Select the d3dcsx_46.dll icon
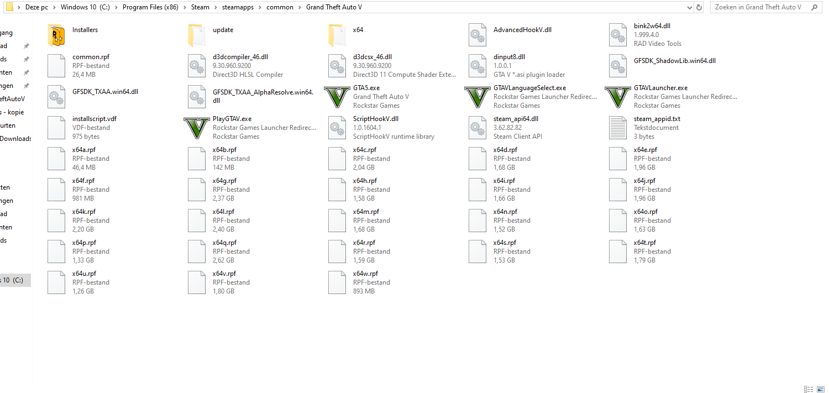The width and height of the screenshot is (829, 393). pos(337,66)
